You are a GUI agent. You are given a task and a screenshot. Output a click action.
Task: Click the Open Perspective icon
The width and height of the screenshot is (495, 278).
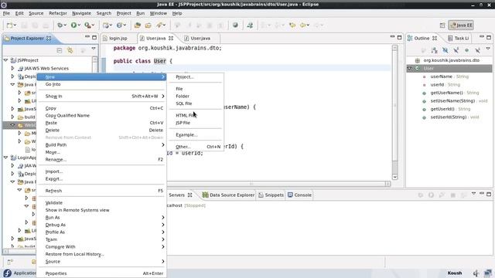(x=442, y=25)
